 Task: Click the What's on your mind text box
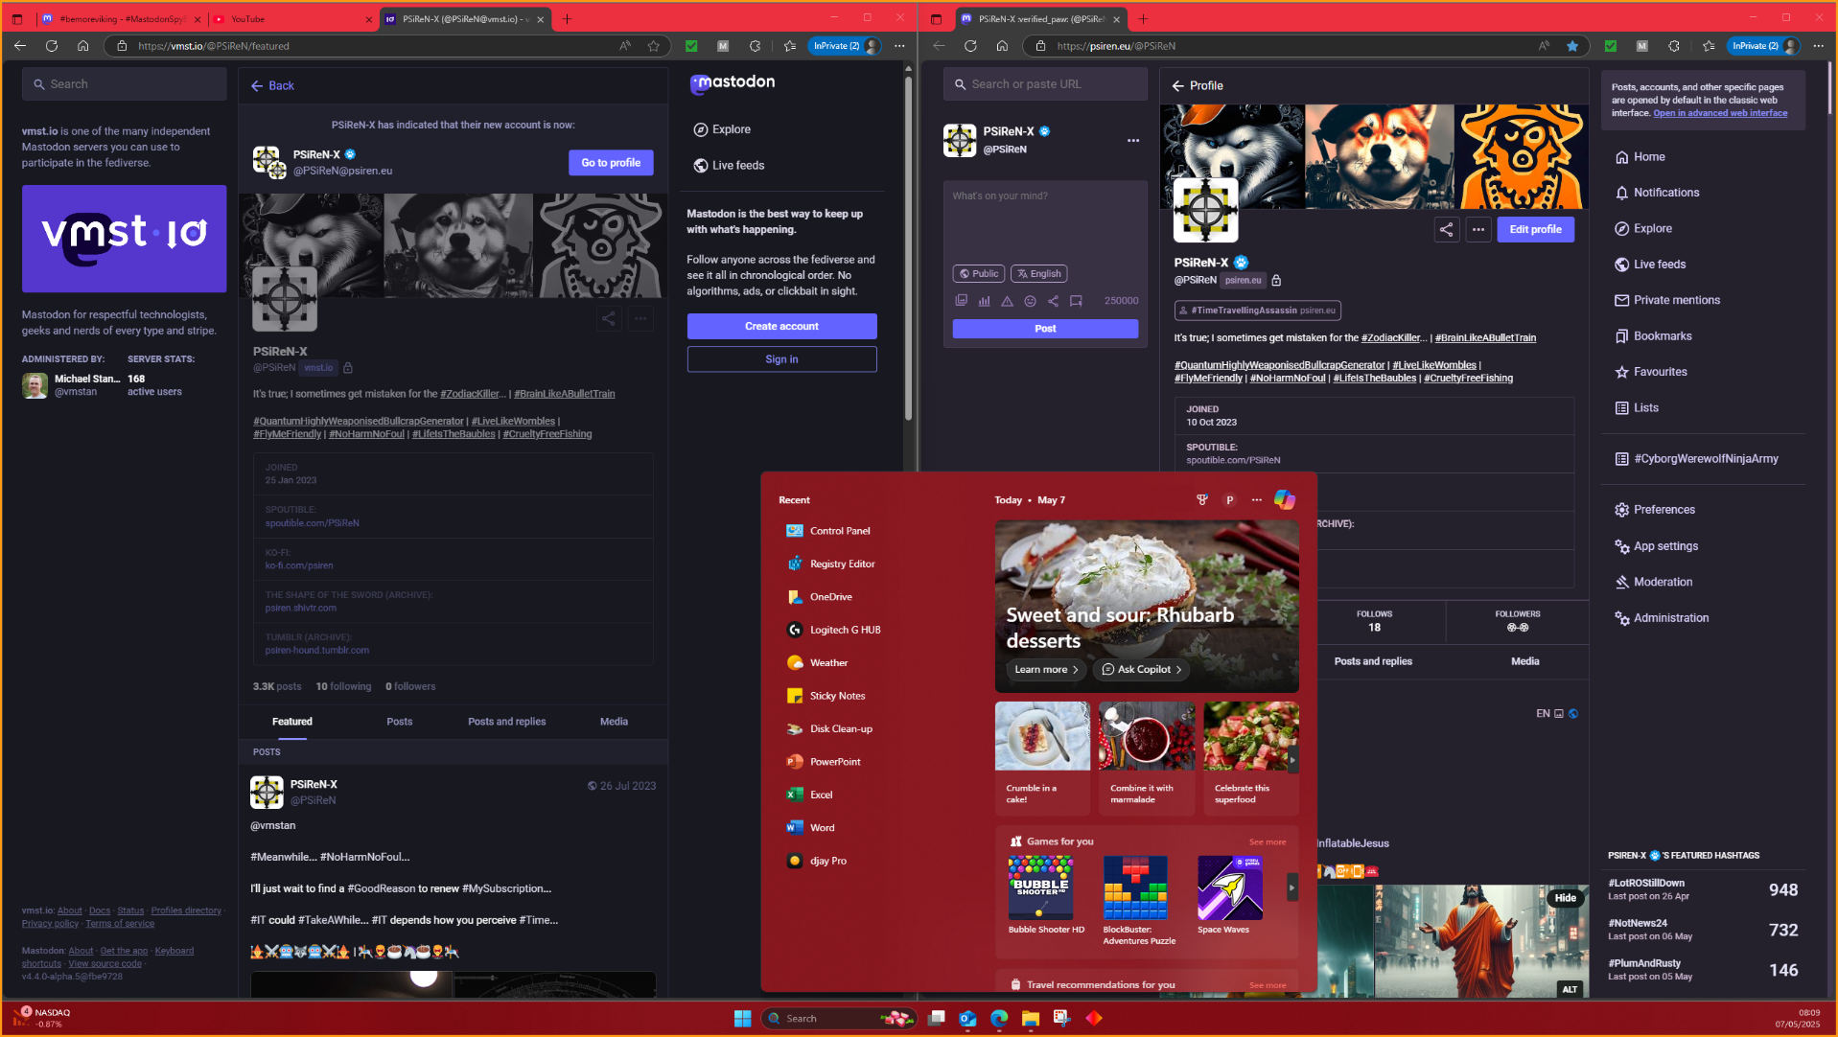[1045, 219]
